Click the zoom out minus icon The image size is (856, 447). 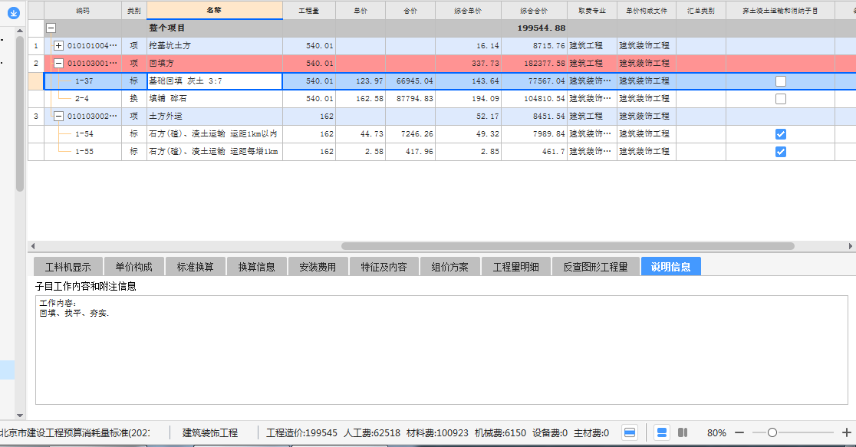coord(739,432)
